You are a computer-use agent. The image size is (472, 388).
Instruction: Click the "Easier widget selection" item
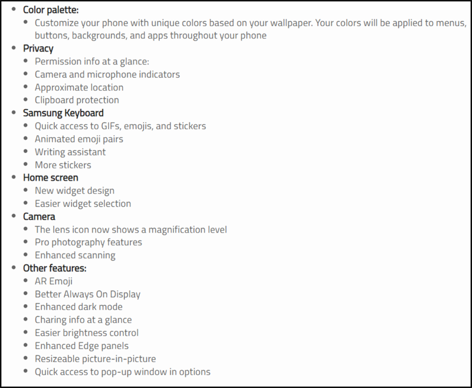(83, 203)
